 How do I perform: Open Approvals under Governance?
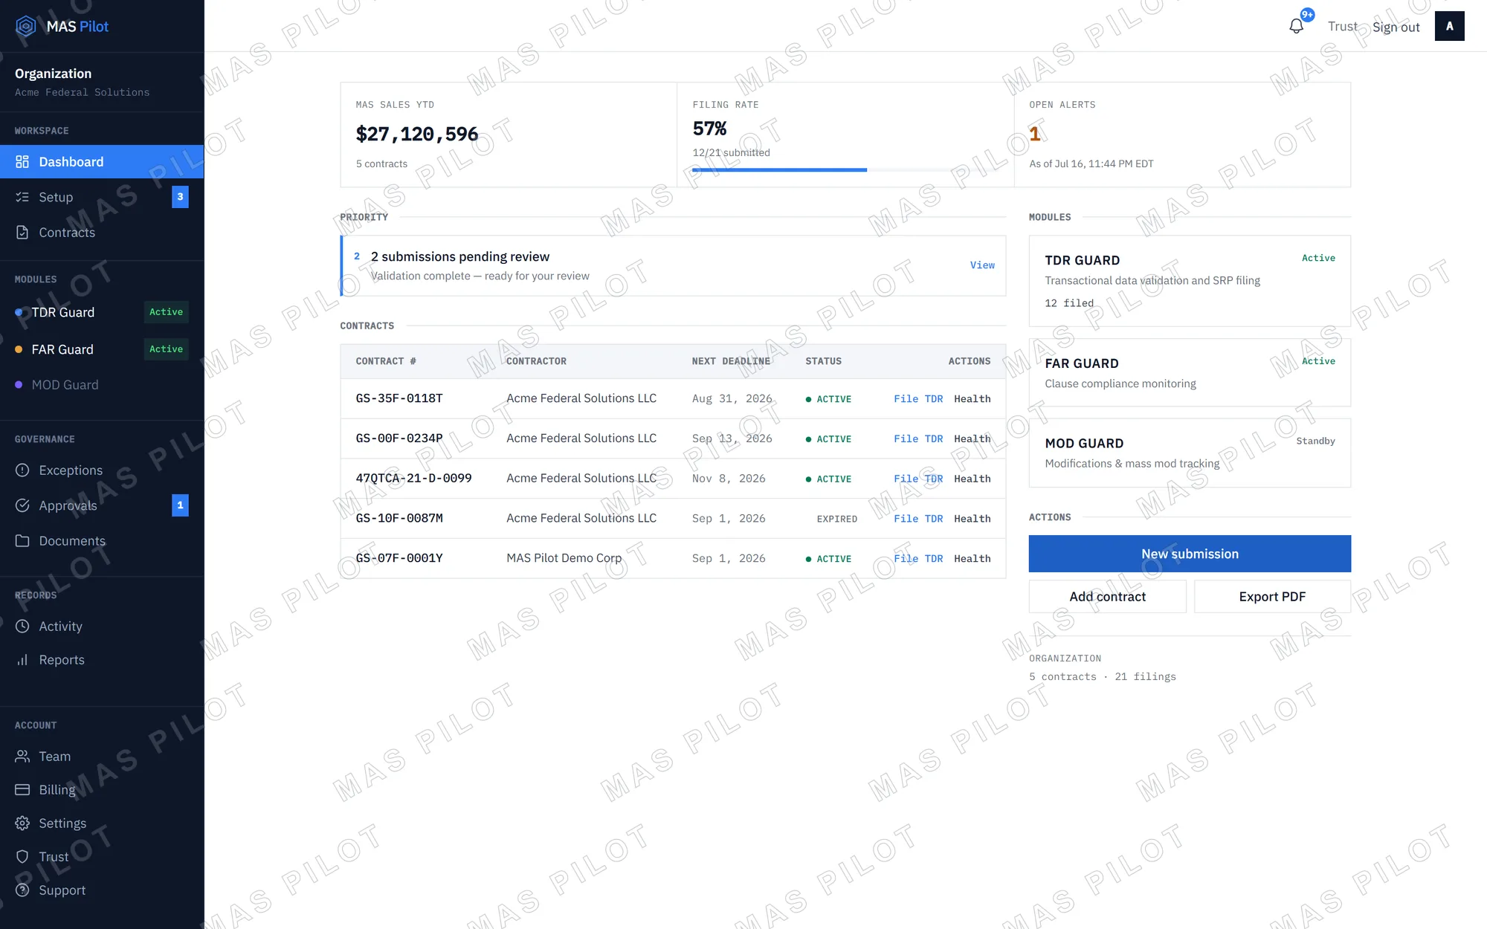click(102, 505)
